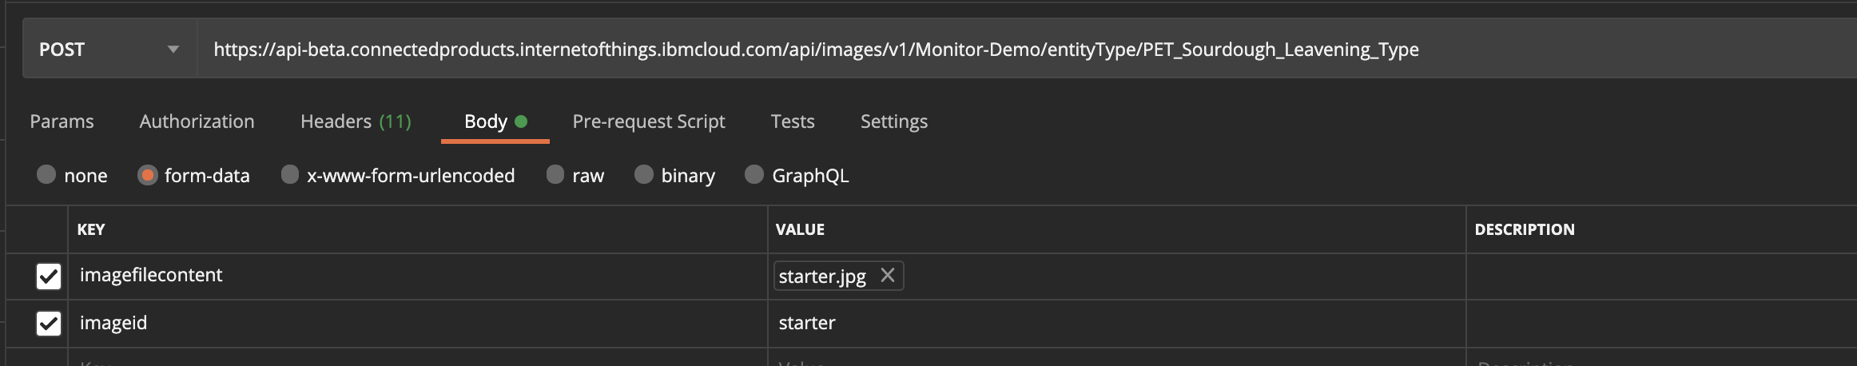Switch to the Params tab
Viewport: 1857px width, 366px height.
[62, 121]
